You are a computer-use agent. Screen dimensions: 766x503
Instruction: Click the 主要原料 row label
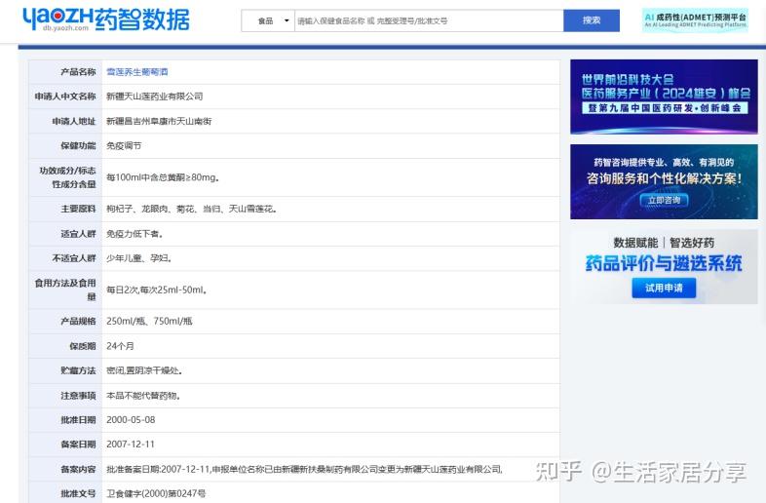[x=78, y=209]
